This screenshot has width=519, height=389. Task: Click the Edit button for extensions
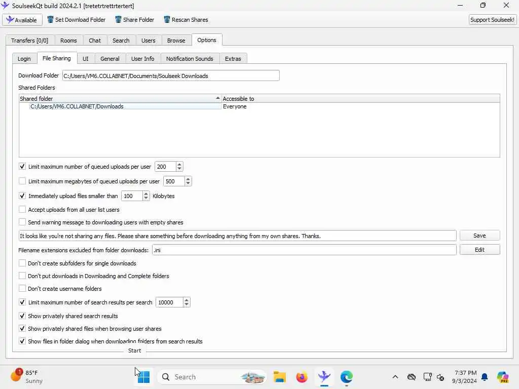479,250
